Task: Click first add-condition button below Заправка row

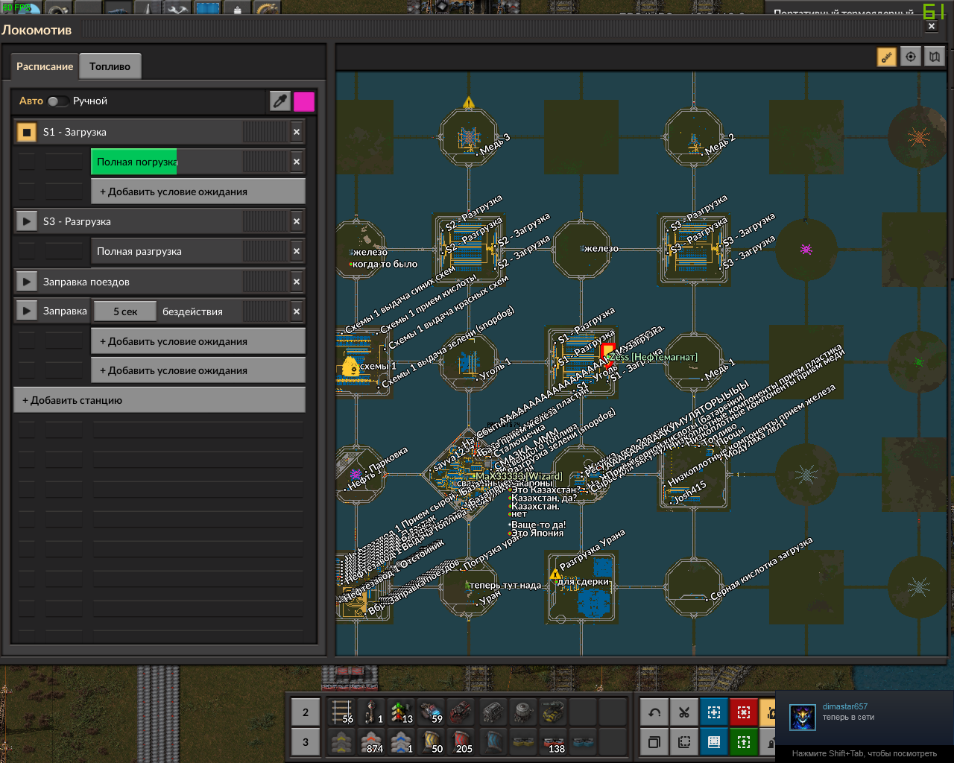Action: tap(198, 341)
